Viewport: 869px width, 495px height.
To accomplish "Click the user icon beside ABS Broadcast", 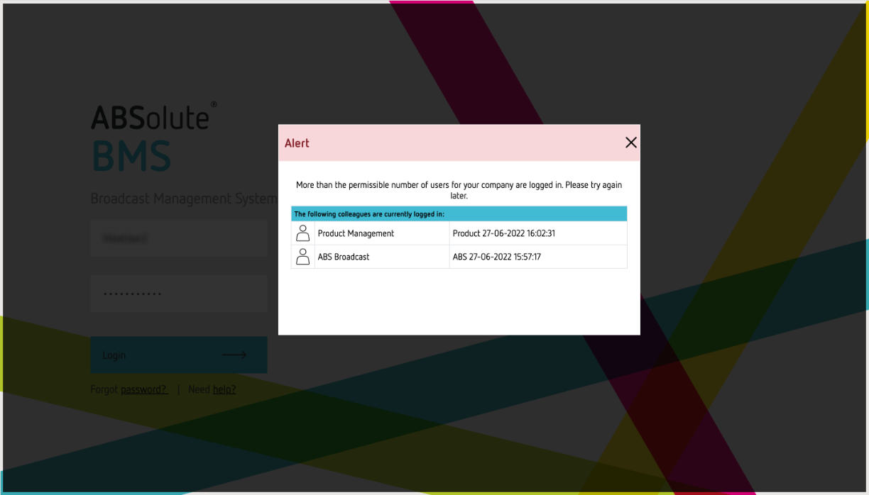I will click(303, 257).
